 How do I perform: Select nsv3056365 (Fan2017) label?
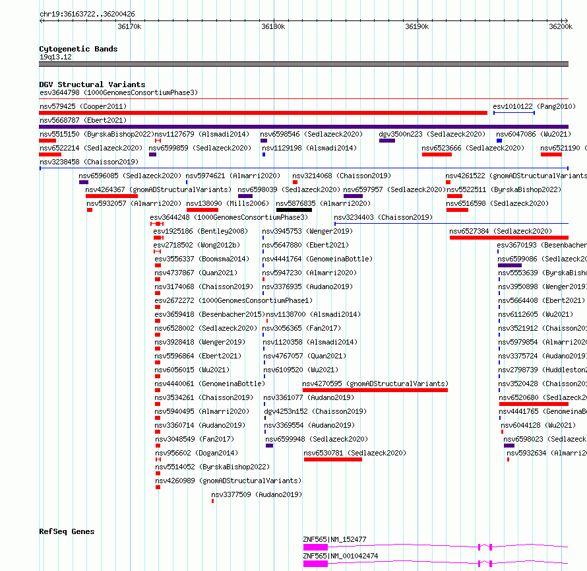tap(301, 328)
